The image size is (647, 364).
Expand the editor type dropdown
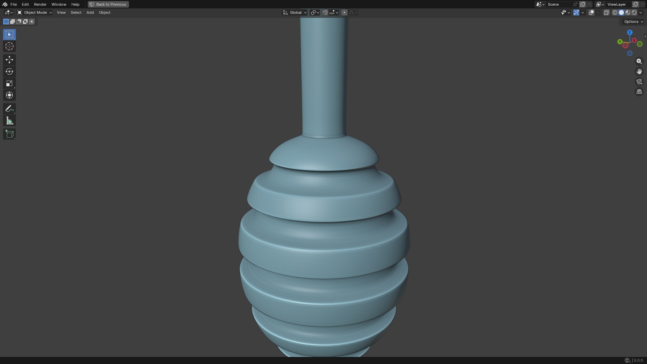[x=8, y=12]
